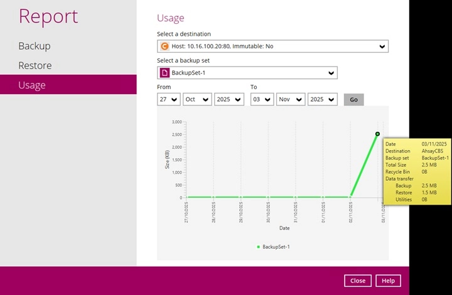Select the Usage report tab
Image resolution: width=452 pixels, height=295 pixels.
click(x=32, y=85)
